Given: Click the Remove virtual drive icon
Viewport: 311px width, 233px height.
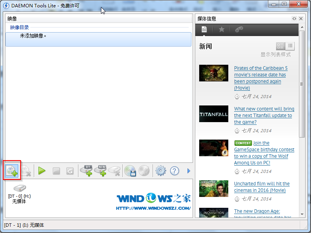Looking at the screenshot, I should click(x=115, y=171).
